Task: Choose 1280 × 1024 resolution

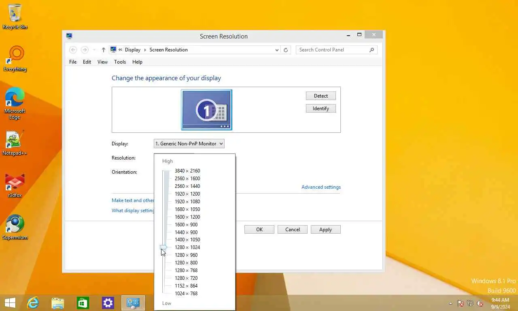Action: 187,247
